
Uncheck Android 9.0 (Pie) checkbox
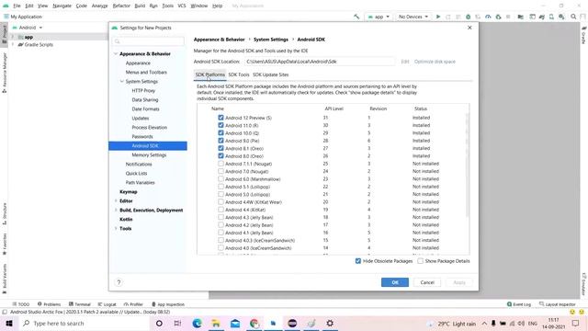pyautogui.click(x=220, y=141)
